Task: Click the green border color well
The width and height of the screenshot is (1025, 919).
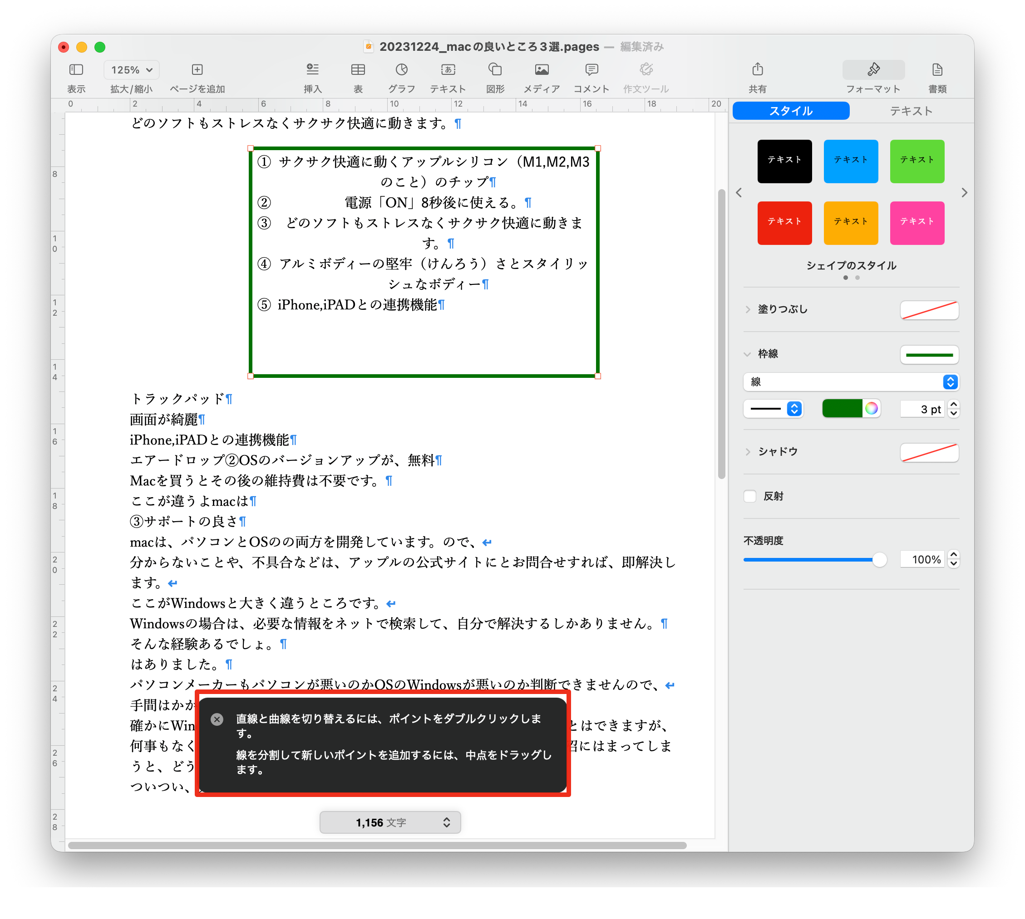Action: point(842,409)
